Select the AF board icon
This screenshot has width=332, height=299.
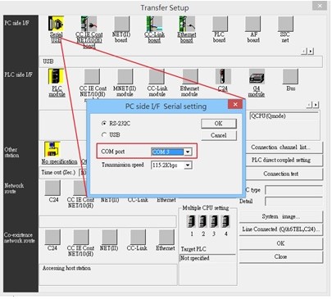pyautogui.click(x=252, y=24)
